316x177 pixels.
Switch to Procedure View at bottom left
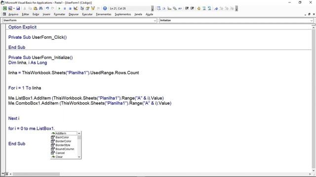[2, 174]
